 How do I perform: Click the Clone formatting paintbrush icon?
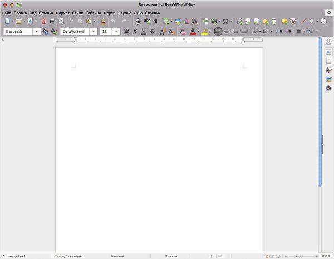pos(104,21)
